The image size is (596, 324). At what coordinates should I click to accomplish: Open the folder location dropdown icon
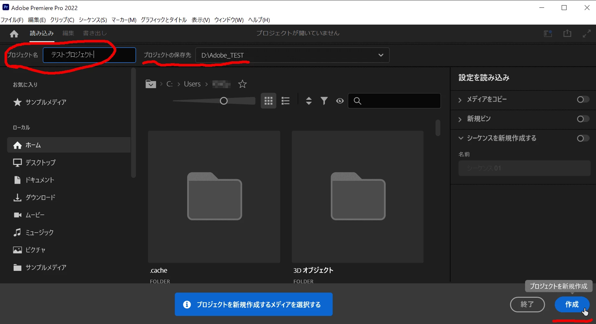151,84
